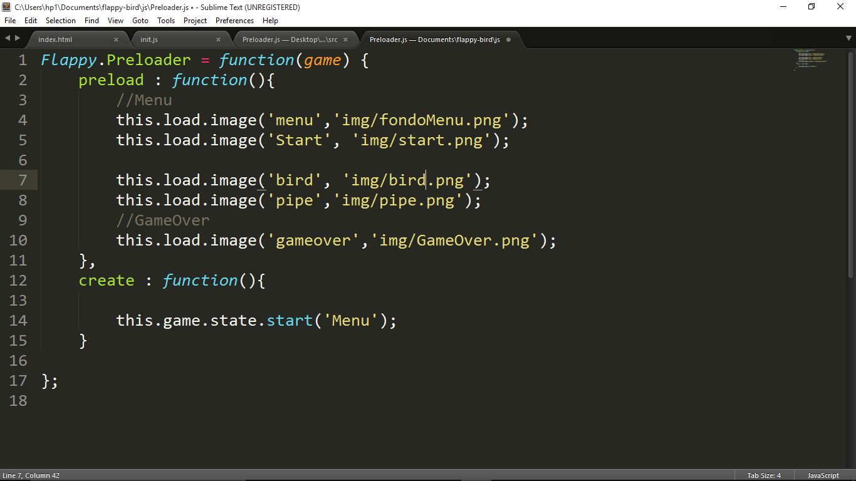Close the index.html tab

pos(116,39)
